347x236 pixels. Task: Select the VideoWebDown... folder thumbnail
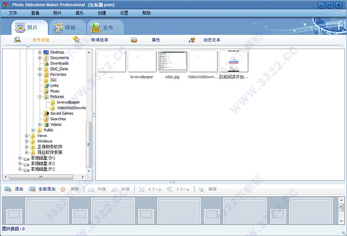203,61
